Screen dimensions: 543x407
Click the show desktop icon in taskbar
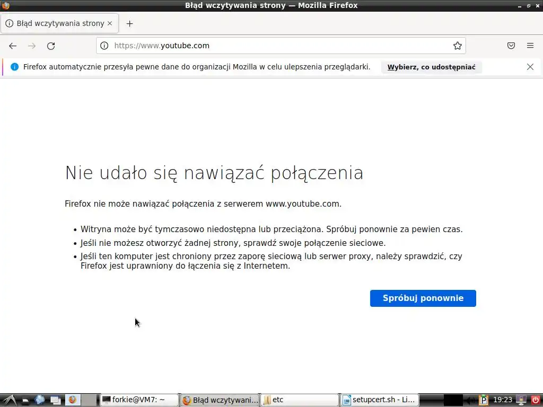click(x=55, y=400)
